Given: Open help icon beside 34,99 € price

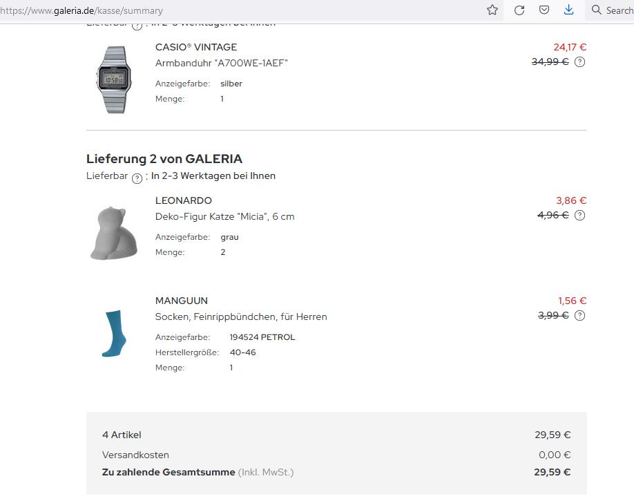Looking at the screenshot, I should (579, 62).
